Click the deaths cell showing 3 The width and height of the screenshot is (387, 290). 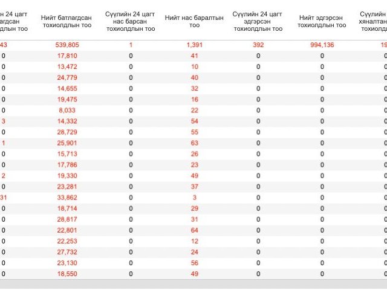195,198
